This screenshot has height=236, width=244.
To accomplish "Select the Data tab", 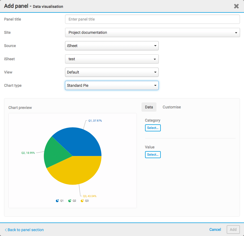I will point(149,107).
